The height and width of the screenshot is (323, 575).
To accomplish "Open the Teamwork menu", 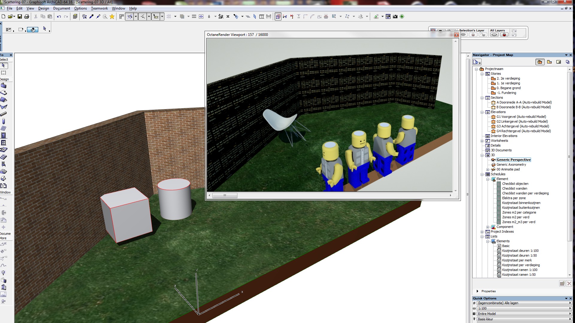I will (x=99, y=8).
